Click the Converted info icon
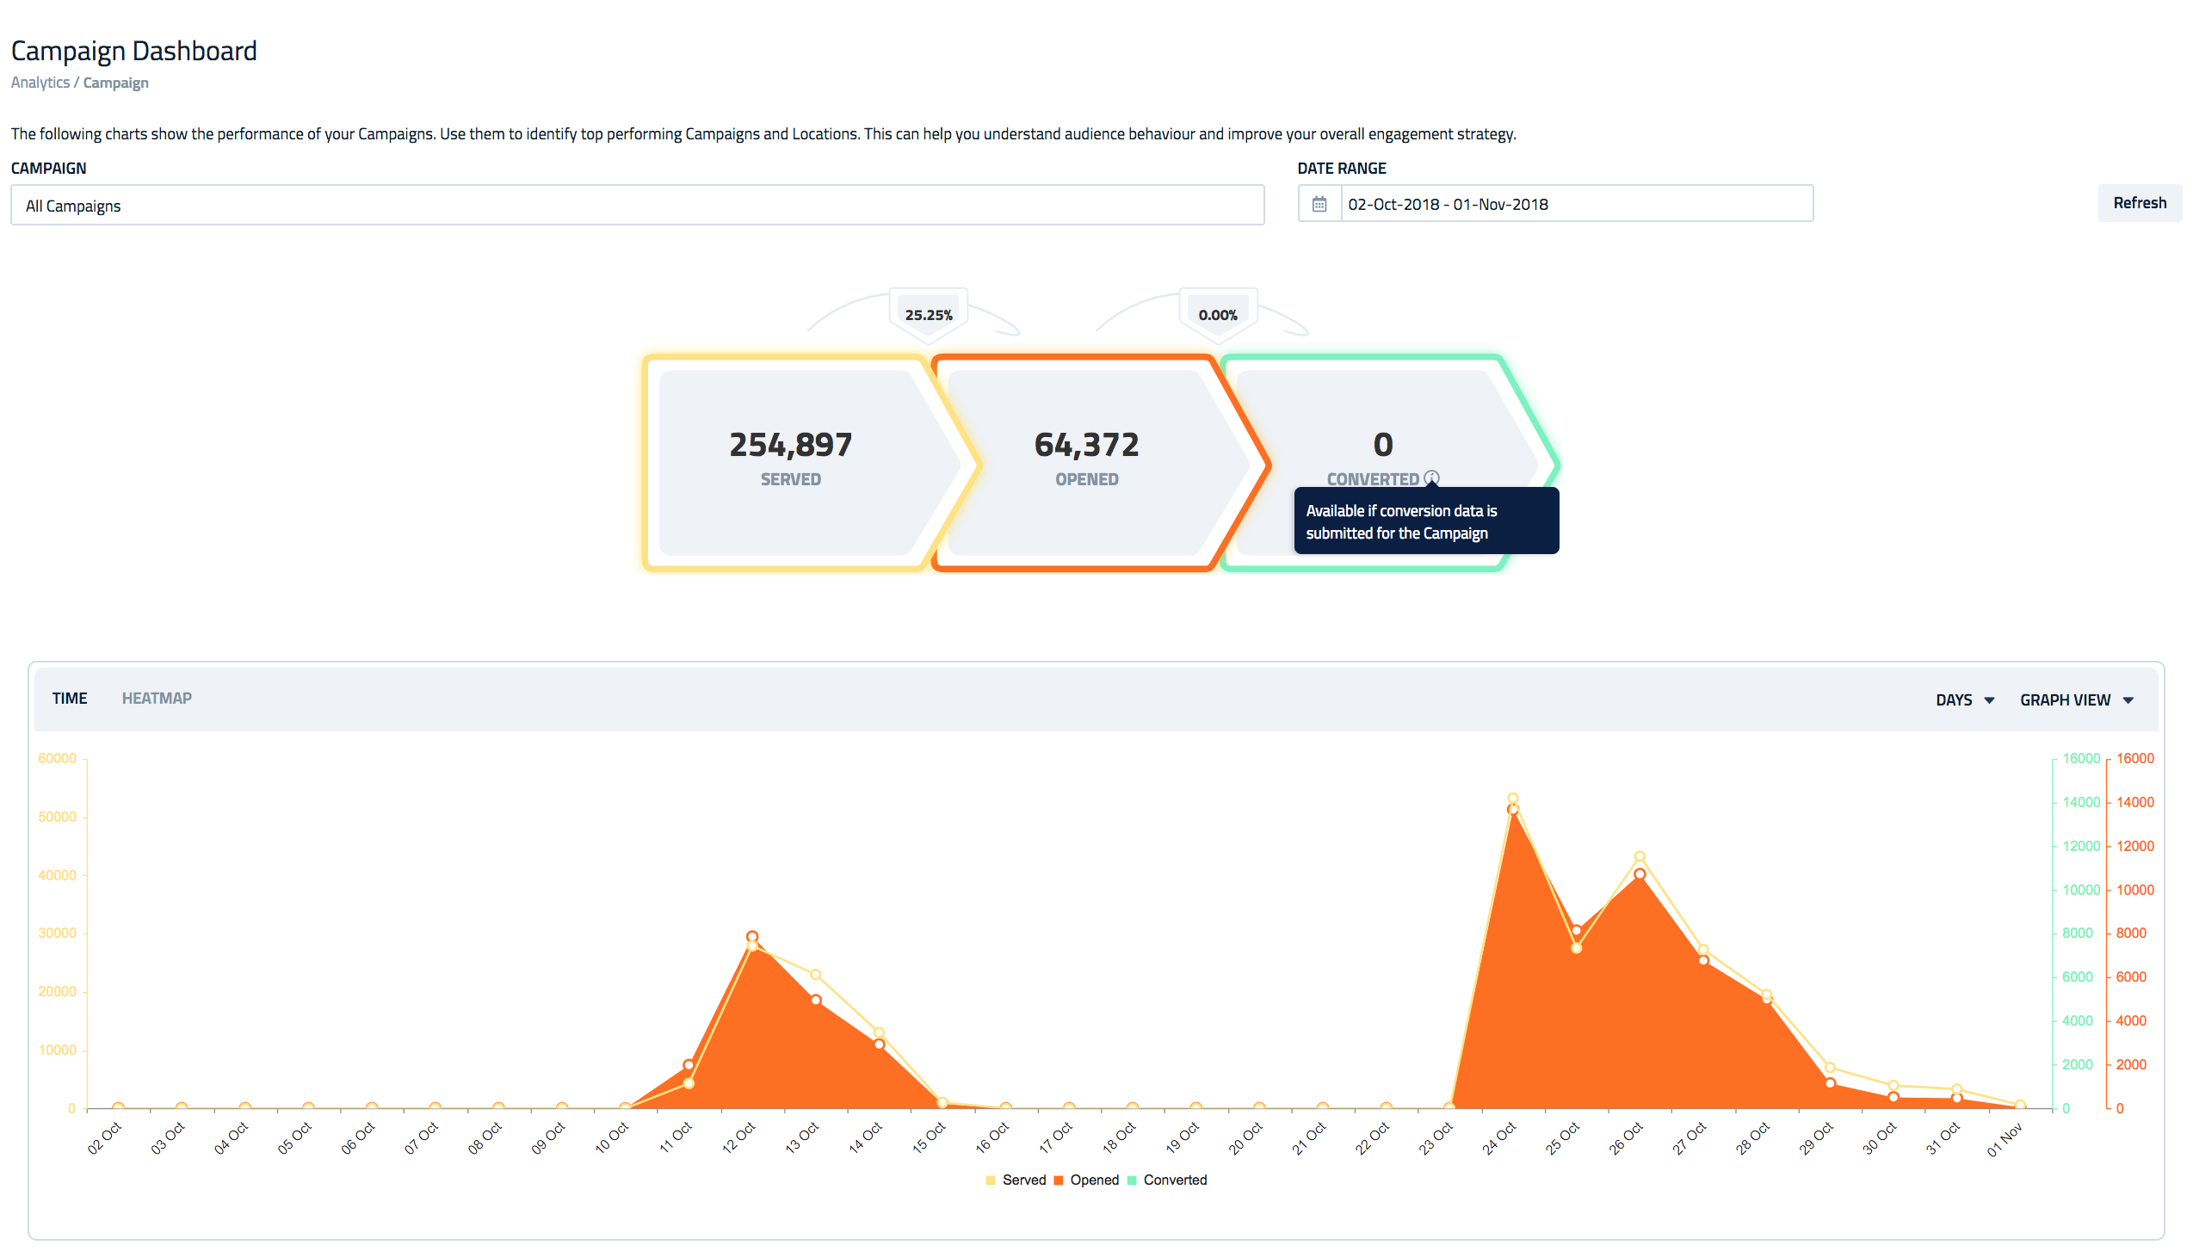The height and width of the screenshot is (1251, 2193). tap(1431, 478)
